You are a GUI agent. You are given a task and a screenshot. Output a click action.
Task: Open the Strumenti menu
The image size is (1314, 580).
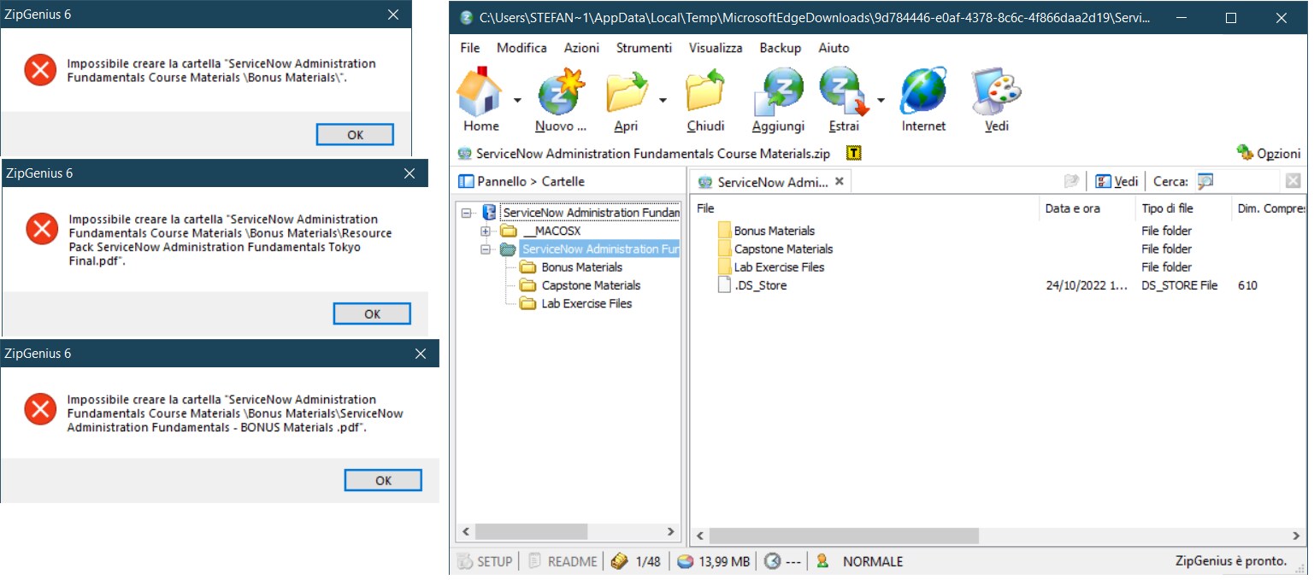tap(644, 48)
